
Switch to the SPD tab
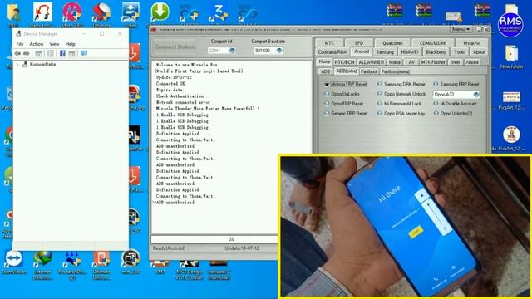tap(358, 43)
